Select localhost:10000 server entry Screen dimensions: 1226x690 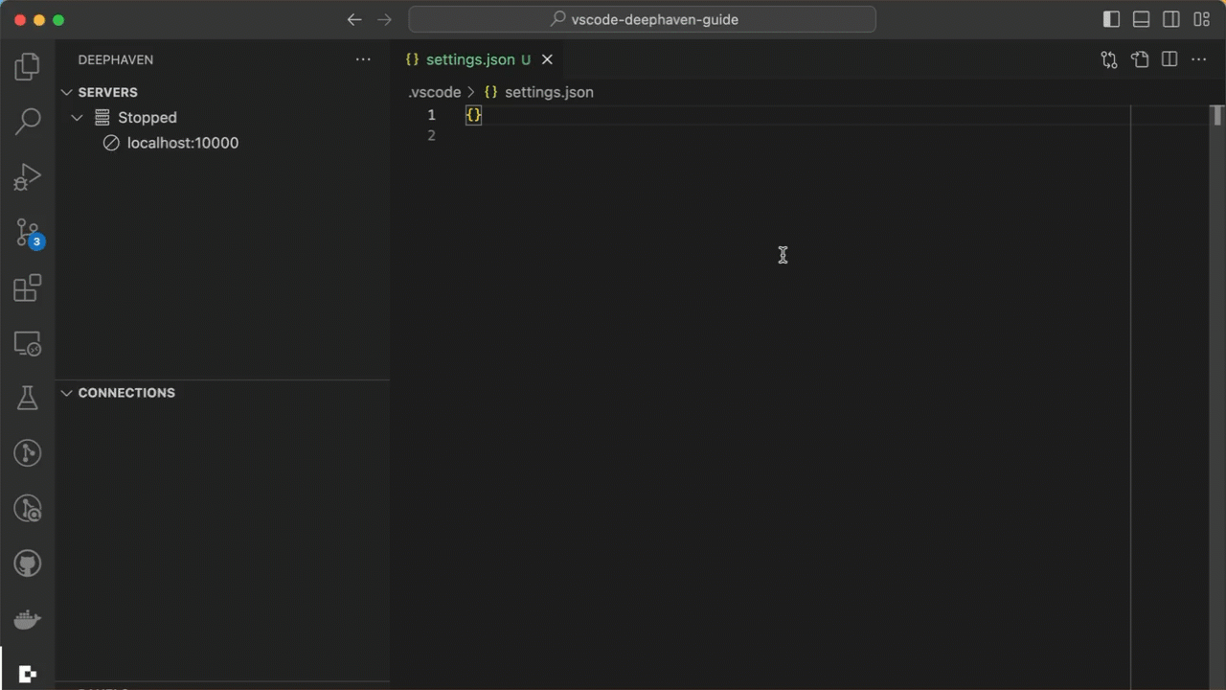(182, 143)
